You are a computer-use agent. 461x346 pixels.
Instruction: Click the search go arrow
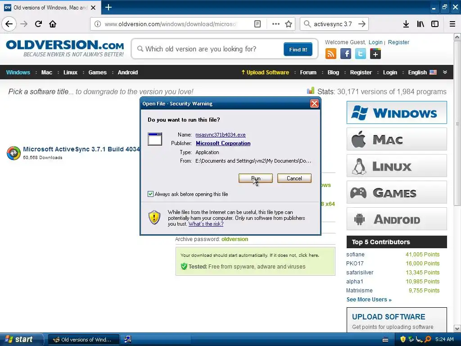(x=362, y=24)
